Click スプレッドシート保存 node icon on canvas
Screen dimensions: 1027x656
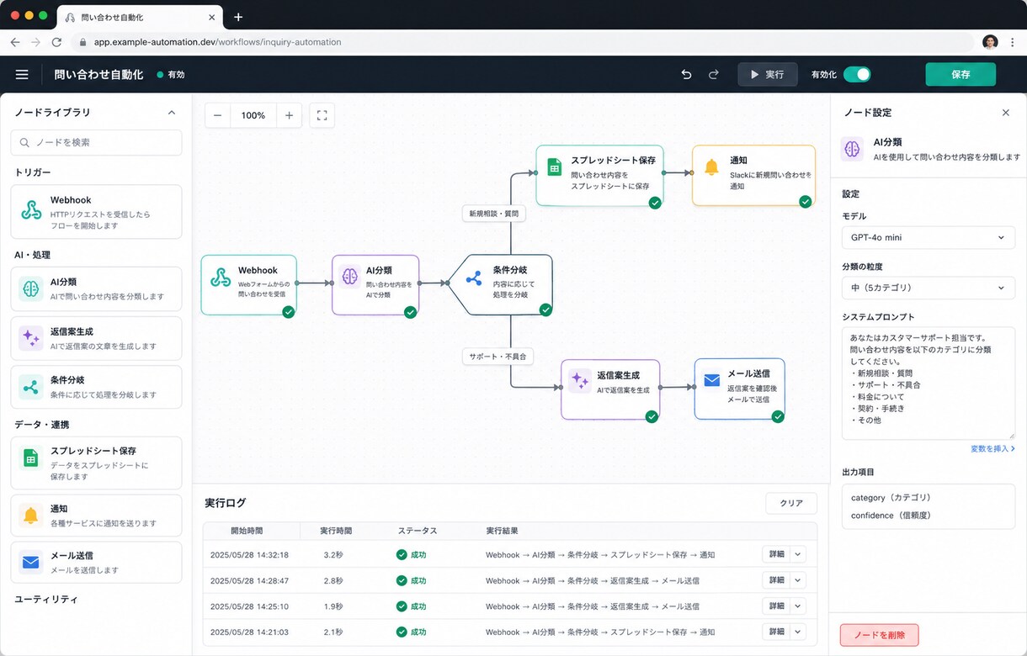554,167
